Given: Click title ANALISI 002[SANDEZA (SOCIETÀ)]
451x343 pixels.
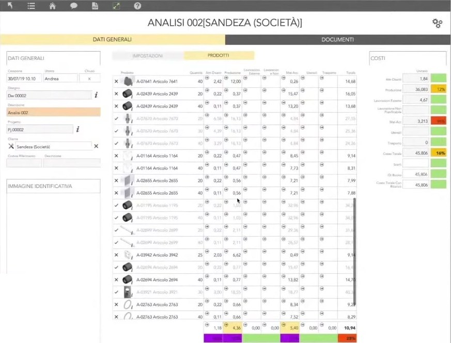Looking at the screenshot, I should tap(225, 23).
